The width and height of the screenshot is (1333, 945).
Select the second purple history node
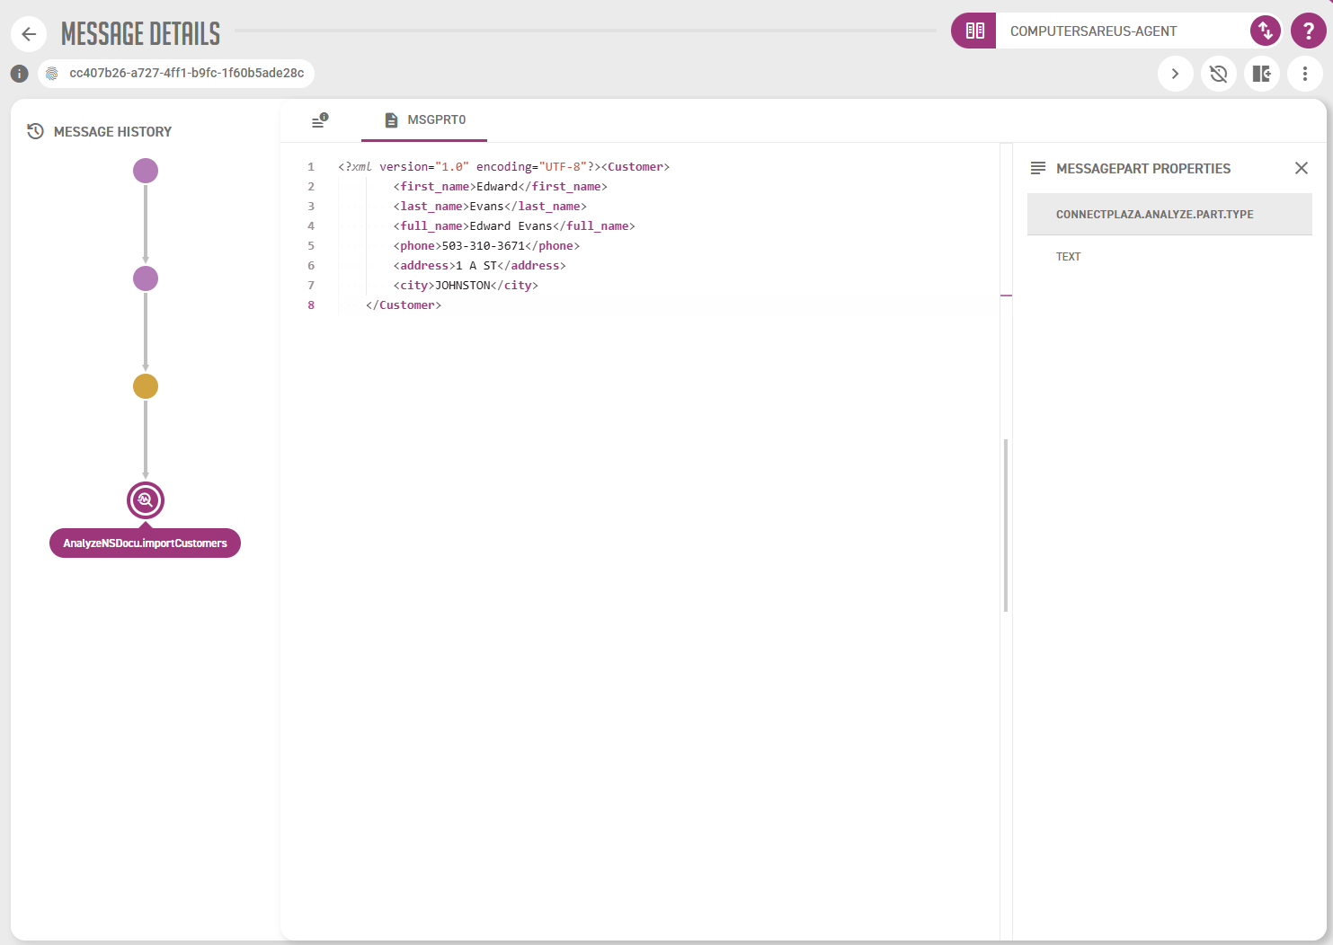point(146,278)
